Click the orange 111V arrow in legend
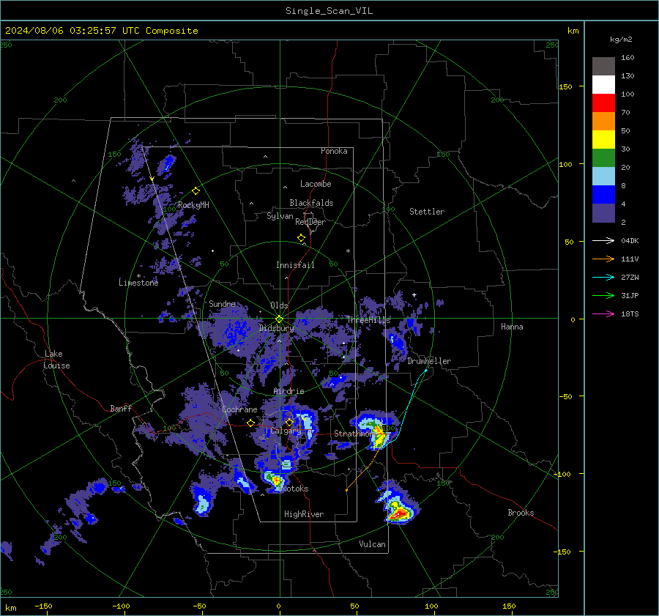The height and width of the screenshot is (616, 659). tap(603, 259)
